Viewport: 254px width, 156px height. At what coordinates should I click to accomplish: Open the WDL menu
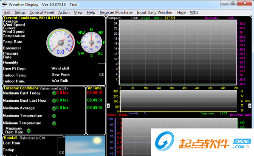[194, 12]
